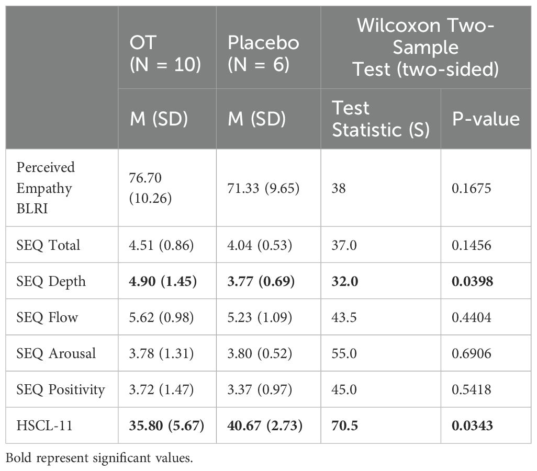Click the 'Bold represent significant values' footnote
The image size is (537, 471).
99,457
